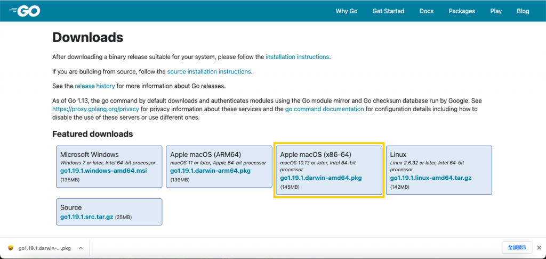
Task: Click the Source card heading
Action: pos(71,207)
